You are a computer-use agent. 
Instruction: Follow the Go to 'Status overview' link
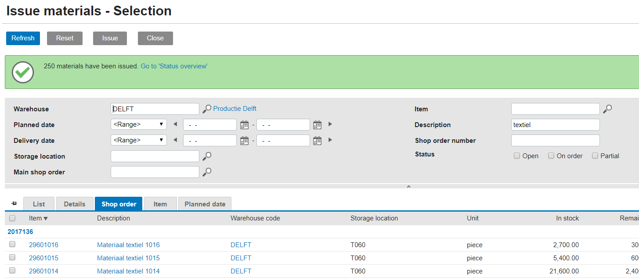(x=174, y=66)
